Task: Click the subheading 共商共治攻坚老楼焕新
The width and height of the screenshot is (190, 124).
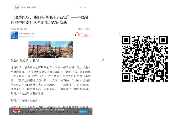Action: coord(24,100)
